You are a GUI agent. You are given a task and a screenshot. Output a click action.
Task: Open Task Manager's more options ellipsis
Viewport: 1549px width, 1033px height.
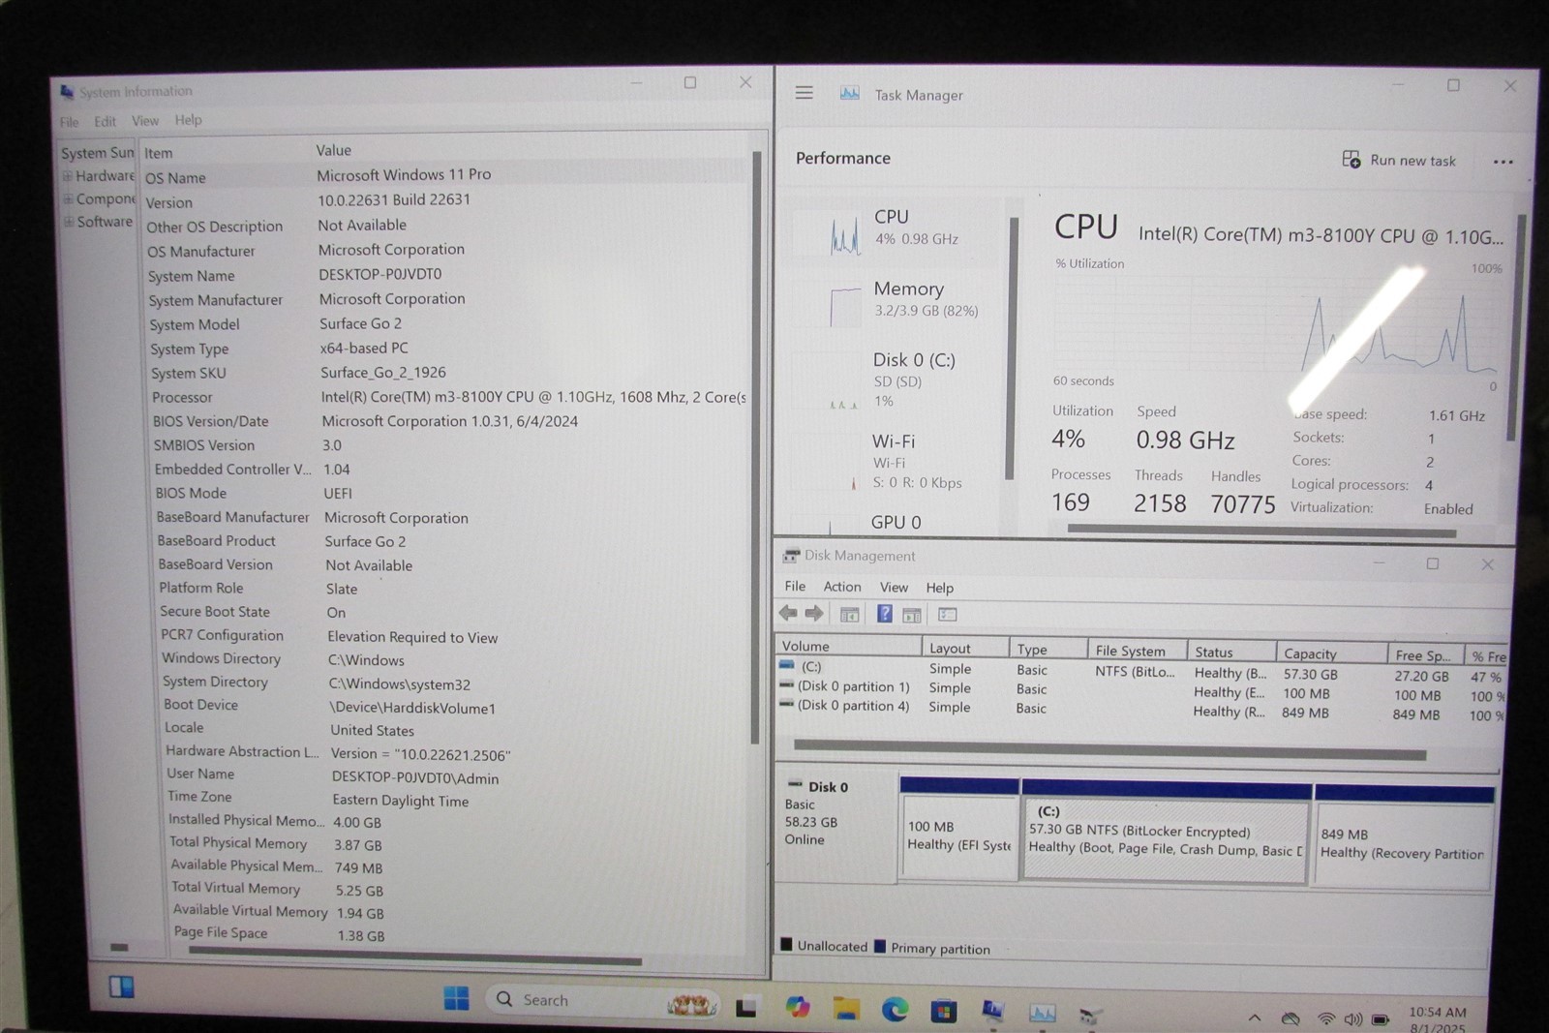point(1503,162)
